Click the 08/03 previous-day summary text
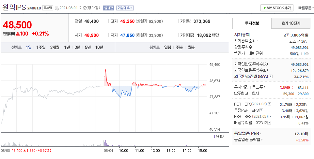314x159 pixels. pyautogui.click(x=26, y=151)
